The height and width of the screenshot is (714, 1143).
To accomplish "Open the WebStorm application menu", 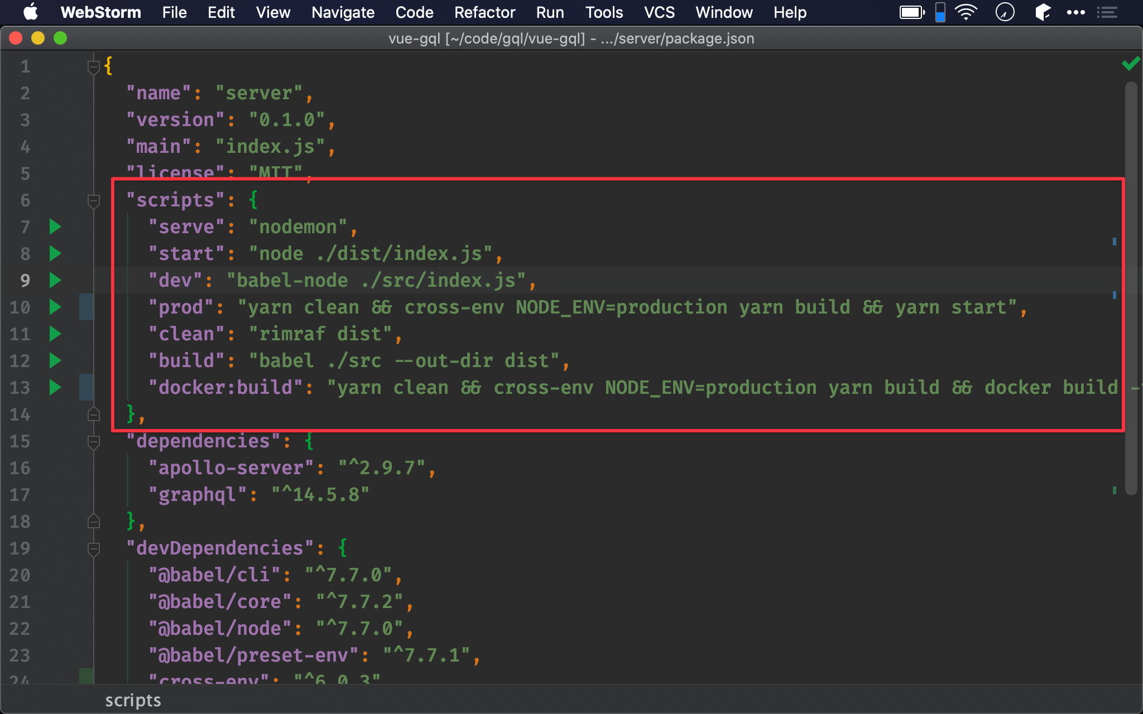I will click(x=101, y=12).
